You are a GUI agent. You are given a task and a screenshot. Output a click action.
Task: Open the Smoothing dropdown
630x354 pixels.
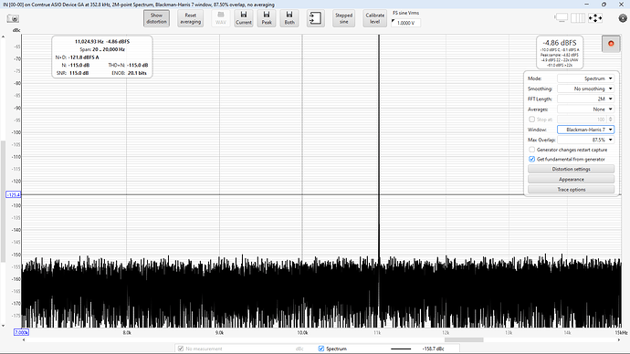pos(585,88)
